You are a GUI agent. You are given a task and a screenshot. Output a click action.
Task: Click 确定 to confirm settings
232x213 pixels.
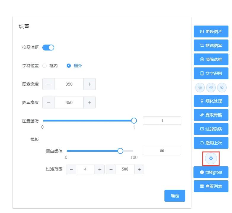(x=175, y=196)
